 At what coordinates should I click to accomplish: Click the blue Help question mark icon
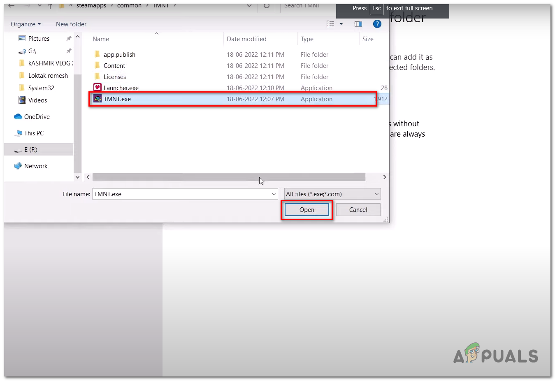click(377, 24)
